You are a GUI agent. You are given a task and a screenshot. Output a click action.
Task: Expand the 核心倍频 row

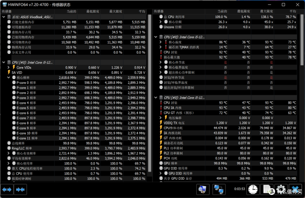click(x=161, y=22)
